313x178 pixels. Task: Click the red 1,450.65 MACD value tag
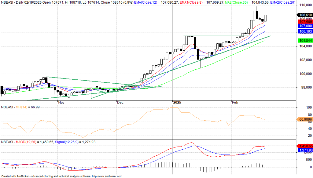pos(305,146)
